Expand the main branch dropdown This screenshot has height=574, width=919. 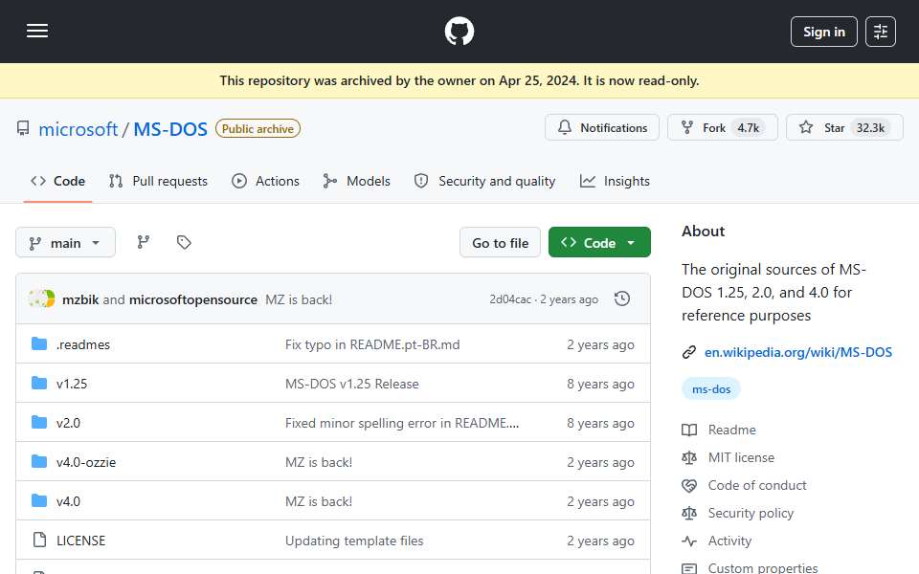click(66, 242)
